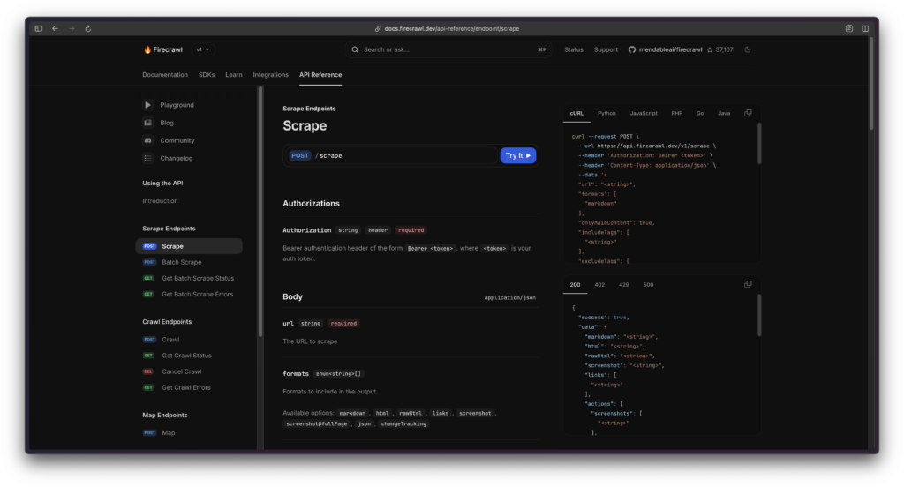Click the star count 37,107
Screen dimensions: 904x487
(x=720, y=49)
